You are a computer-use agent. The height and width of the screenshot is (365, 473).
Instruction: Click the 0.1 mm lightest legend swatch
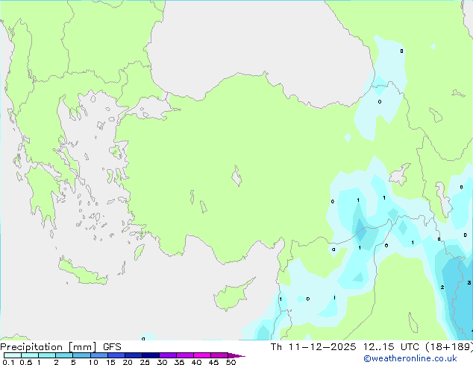[13, 355]
